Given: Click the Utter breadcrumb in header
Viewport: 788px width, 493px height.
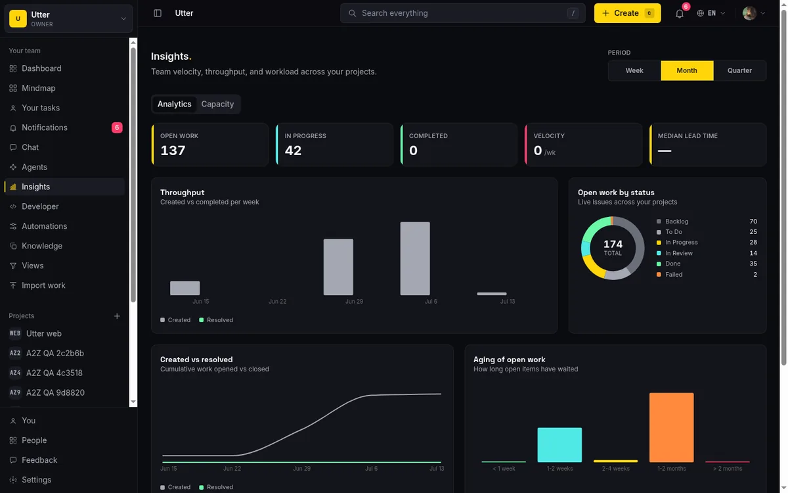Looking at the screenshot, I should [184, 13].
